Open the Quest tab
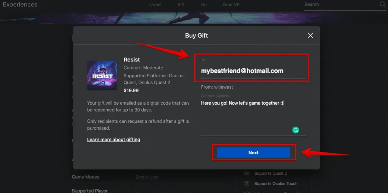The height and width of the screenshot is (193, 388). click(x=155, y=5)
